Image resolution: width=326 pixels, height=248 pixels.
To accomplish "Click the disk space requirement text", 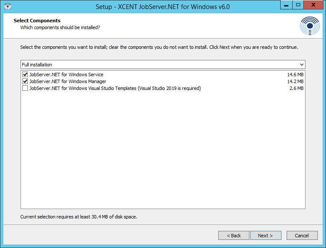I will pyautogui.click(x=79, y=217).
